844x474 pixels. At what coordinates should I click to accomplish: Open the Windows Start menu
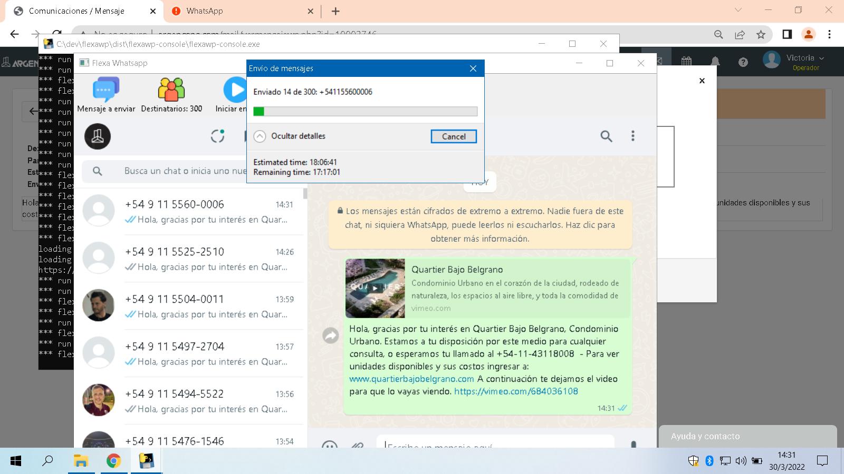pos(16,461)
